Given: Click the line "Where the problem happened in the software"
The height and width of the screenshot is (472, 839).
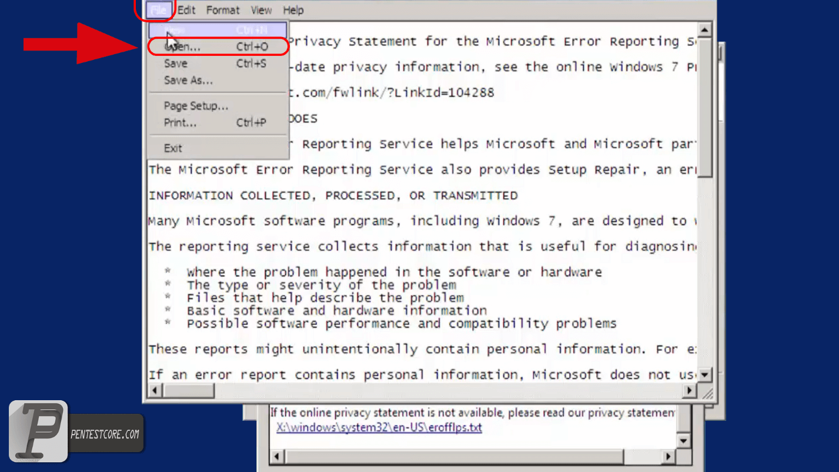Looking at the screenshot, I should (394, 272).
